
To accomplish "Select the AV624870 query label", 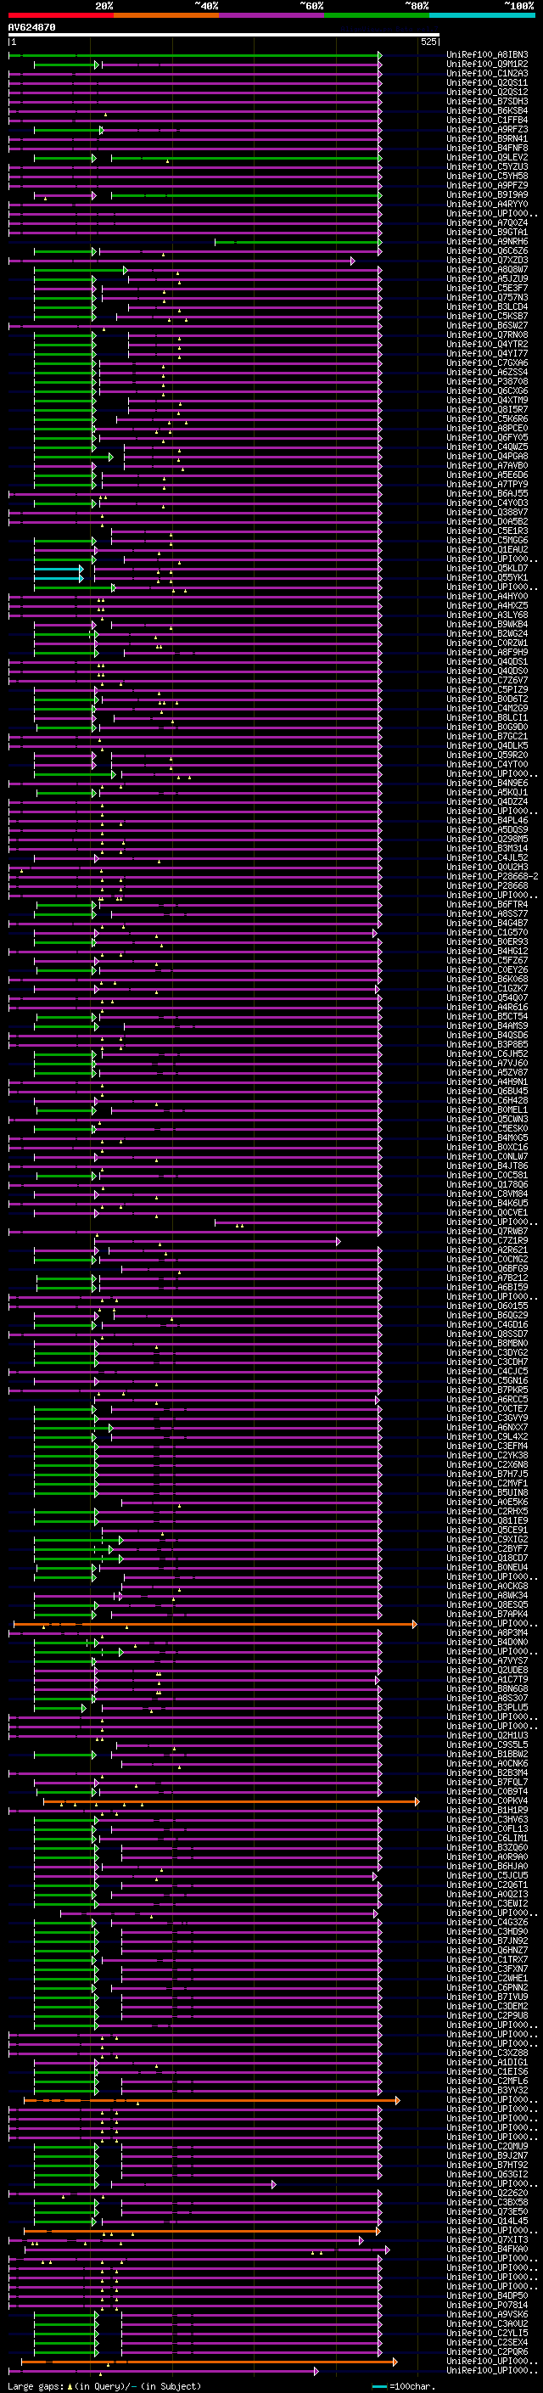I will (31, 28).
